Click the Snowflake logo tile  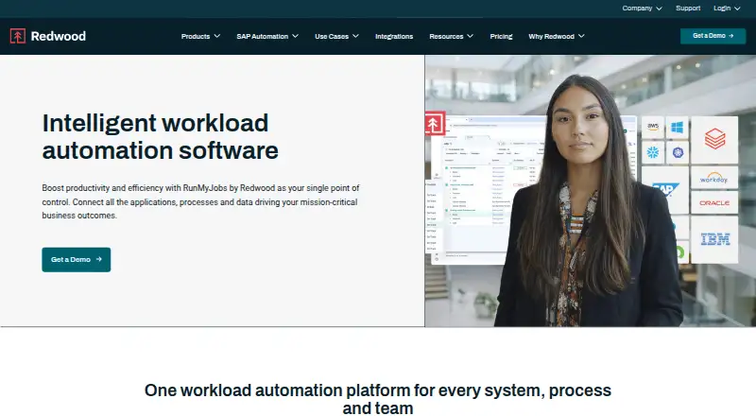[653, 152]
